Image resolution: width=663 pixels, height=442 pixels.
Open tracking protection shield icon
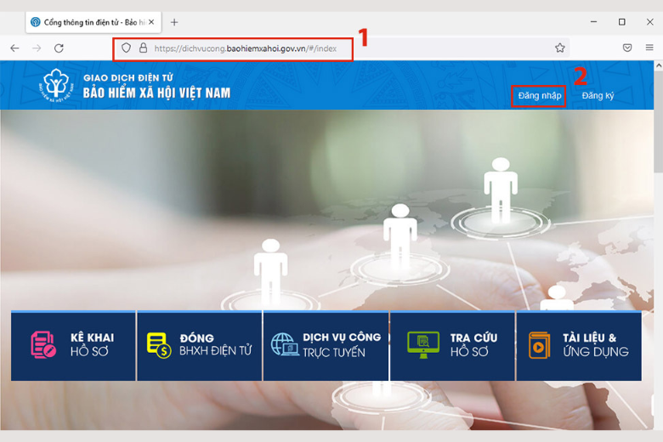(127, 48)
